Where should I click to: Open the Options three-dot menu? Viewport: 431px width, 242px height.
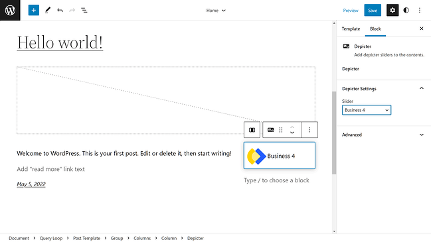(x=420, y=11)
